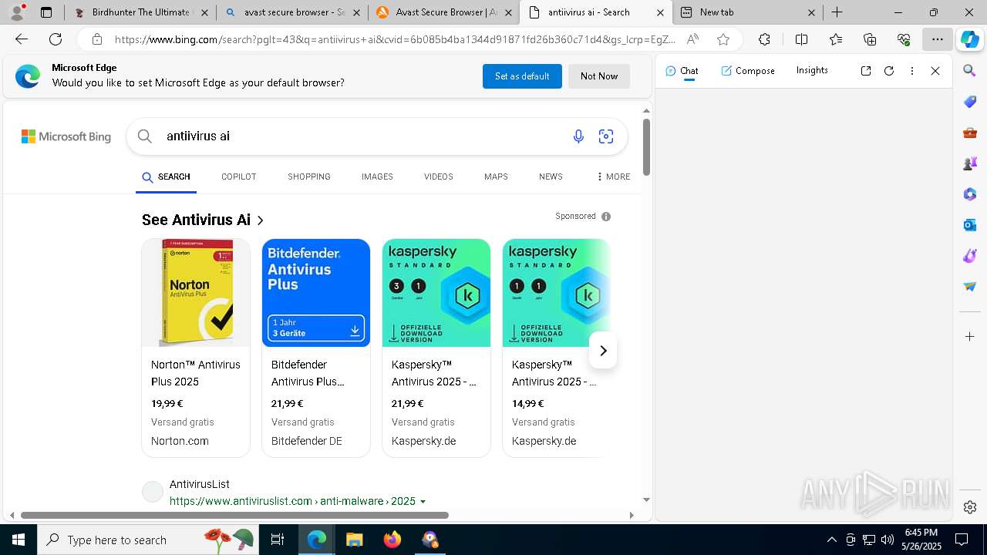Open sidebar Drop paper-plane icon
Screen dimensions: 987x555
970,287
